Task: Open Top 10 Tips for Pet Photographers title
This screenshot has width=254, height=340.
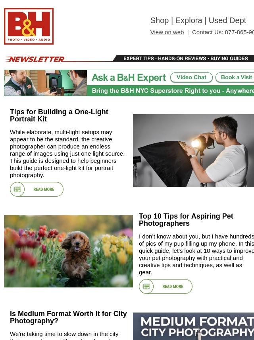Action: coord(186,220)
